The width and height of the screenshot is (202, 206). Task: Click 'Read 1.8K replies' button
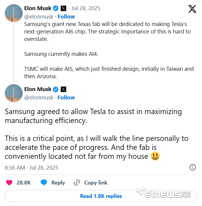101,196
